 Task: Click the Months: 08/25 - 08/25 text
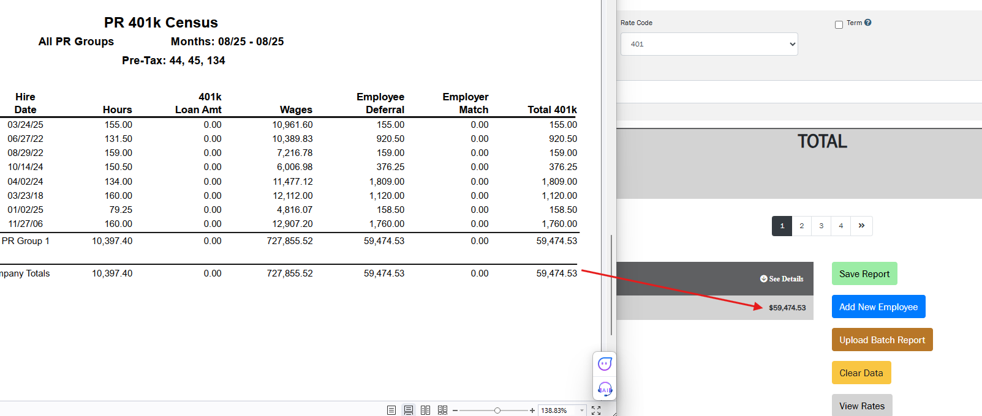click(227, 42)
